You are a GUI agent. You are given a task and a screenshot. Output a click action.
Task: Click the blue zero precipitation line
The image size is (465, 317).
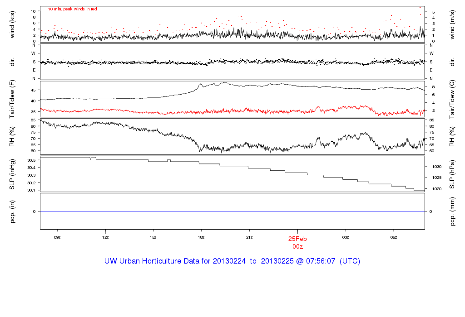(232, 211)
